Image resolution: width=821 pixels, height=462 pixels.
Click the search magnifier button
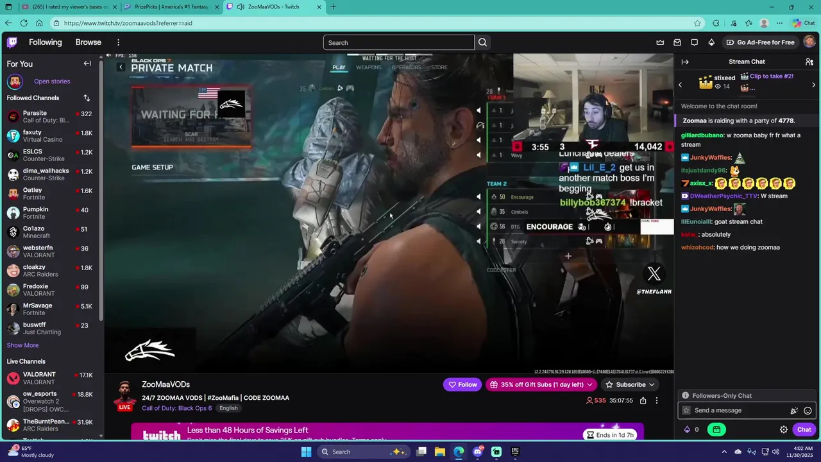[483, 42]
